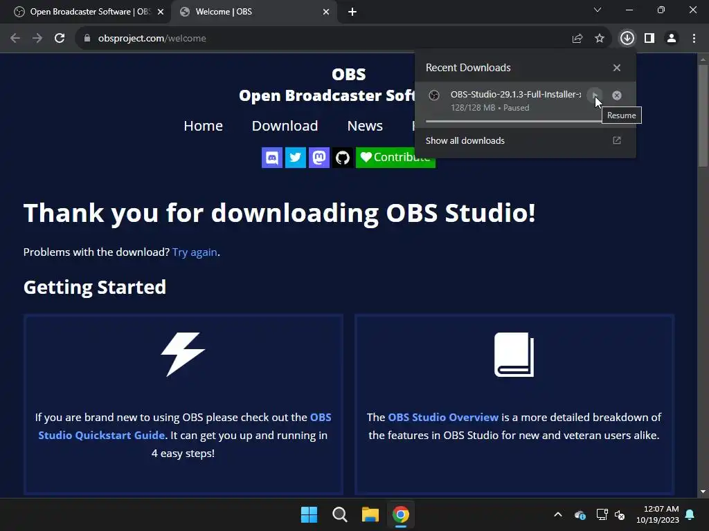Screen dimensions: 709x531
Task: Open OBS Discord icon
Action: tap(271, 158)
